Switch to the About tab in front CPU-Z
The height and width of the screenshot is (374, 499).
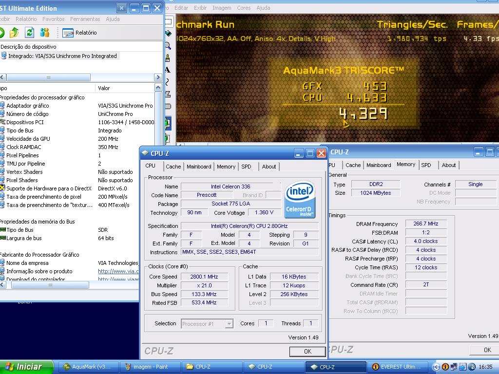pos(269,167)
